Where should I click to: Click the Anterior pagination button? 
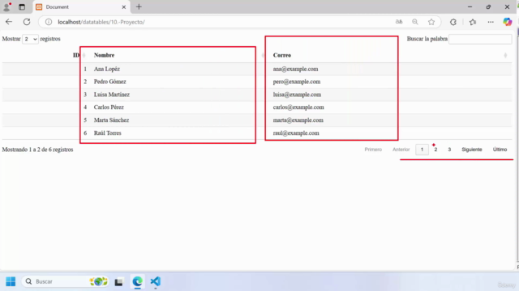click(401, 150)
